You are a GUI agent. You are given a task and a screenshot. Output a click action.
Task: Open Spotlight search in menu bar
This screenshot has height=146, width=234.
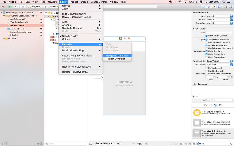point(224,2)
